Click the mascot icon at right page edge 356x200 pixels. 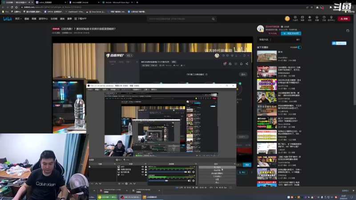pos(348,30)
